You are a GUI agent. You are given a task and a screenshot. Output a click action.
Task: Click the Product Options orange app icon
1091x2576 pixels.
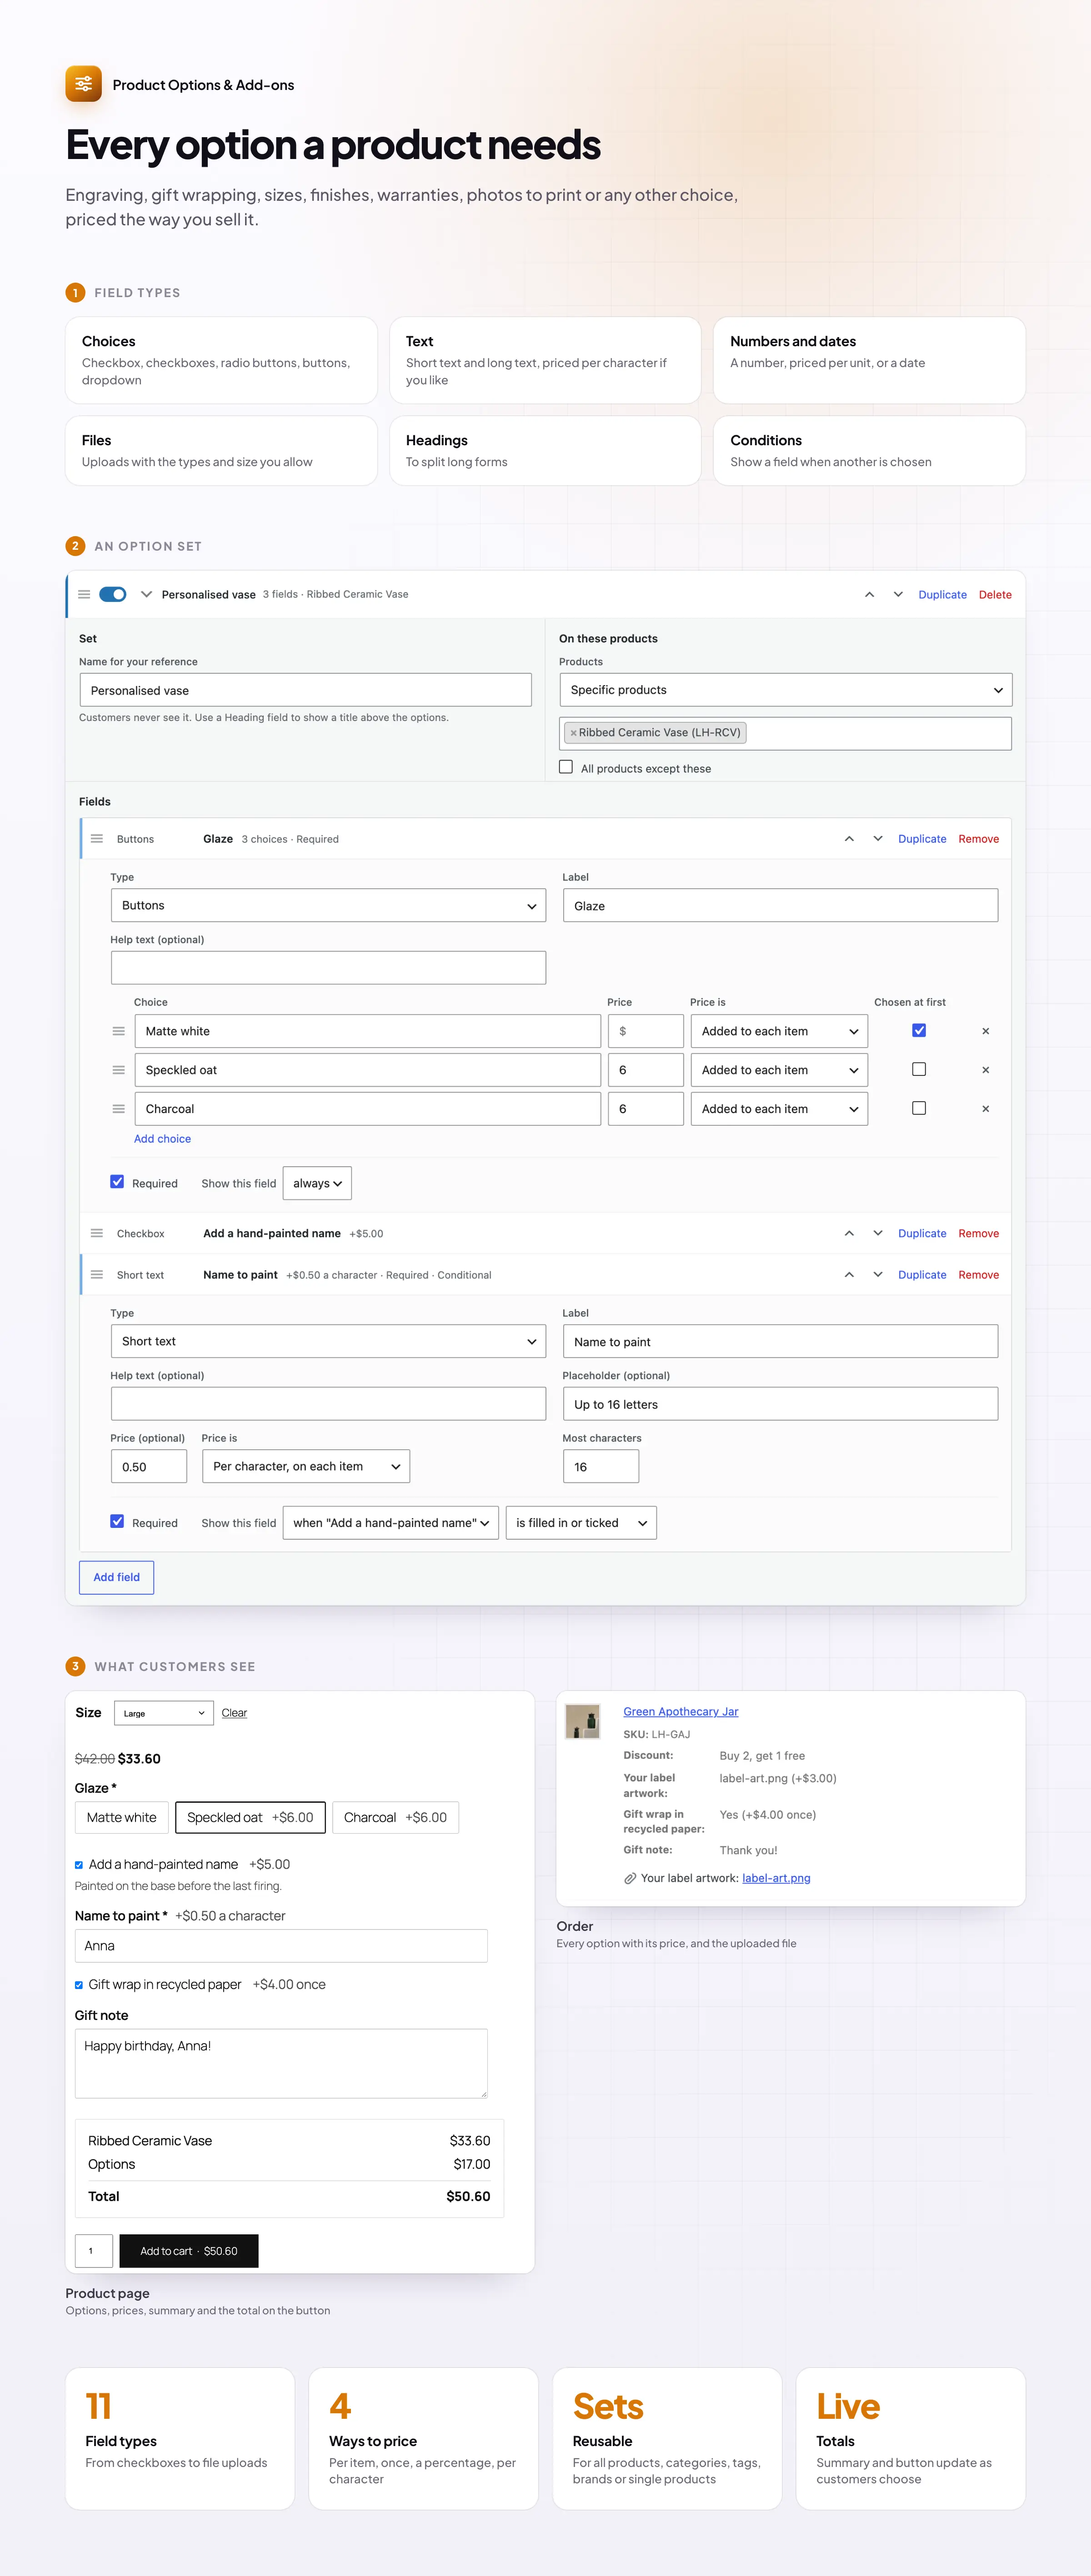(x=83, y=84)
